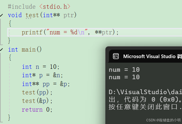The height and width of the screenshot is (124, 182).
Task: Click the console window icon in title bar
Action: 116,56
